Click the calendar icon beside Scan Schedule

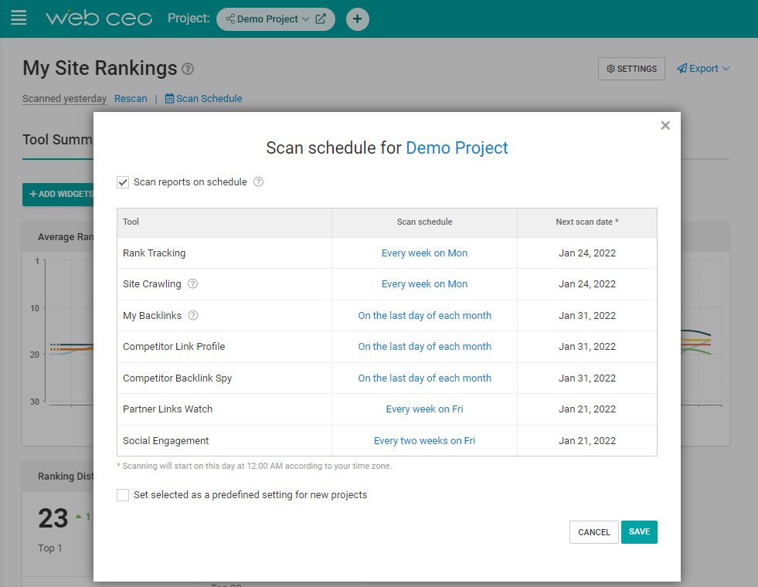tap(171, 98)
